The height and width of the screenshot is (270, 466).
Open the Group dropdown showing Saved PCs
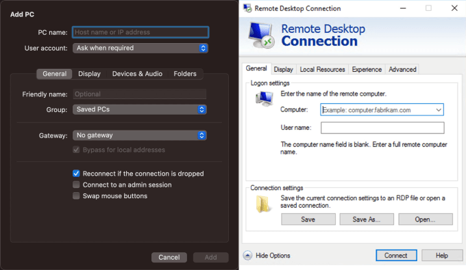coord(140,109)
